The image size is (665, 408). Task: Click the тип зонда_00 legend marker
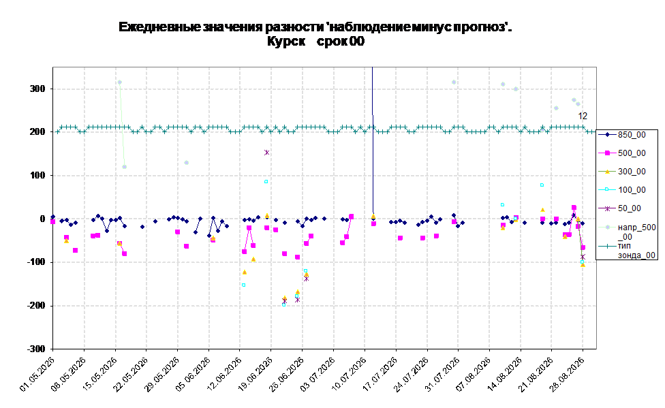click(607, 246)
